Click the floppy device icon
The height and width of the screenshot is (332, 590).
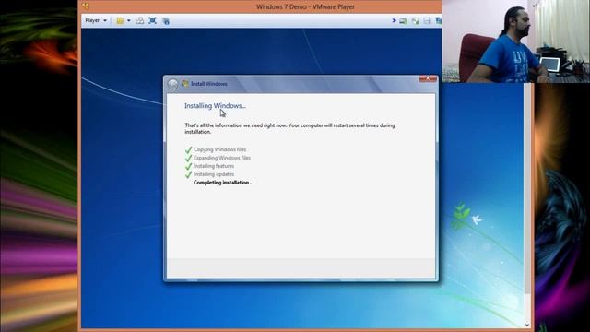coord(427,21)
